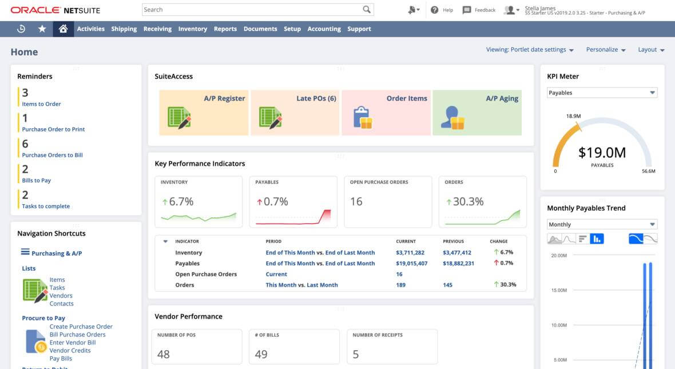Image resolution: width=675 pixels, height=369 pixels.
Task: Click Create Purchase Order link
Action: [81, 327]
